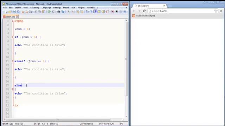Open the User Defined Language dialog icon
This screenshot has width=225, height=126.
pyautogui.click(x=99, y=12)
